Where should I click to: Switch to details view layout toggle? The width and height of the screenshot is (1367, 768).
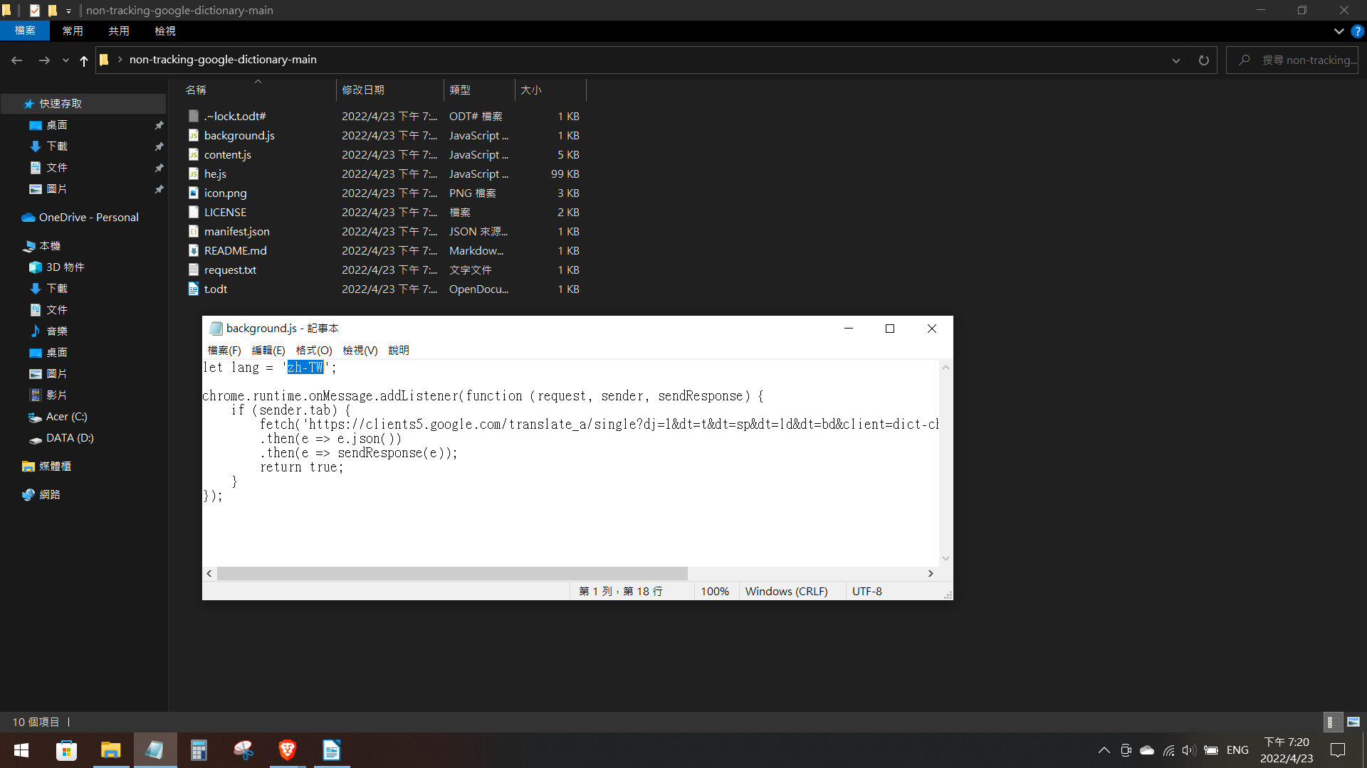[1332, 722]
